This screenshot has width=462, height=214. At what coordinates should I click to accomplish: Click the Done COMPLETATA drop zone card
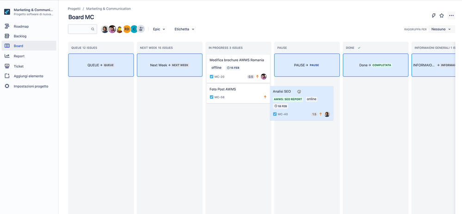pyautogui.click(x=376, y=65)
